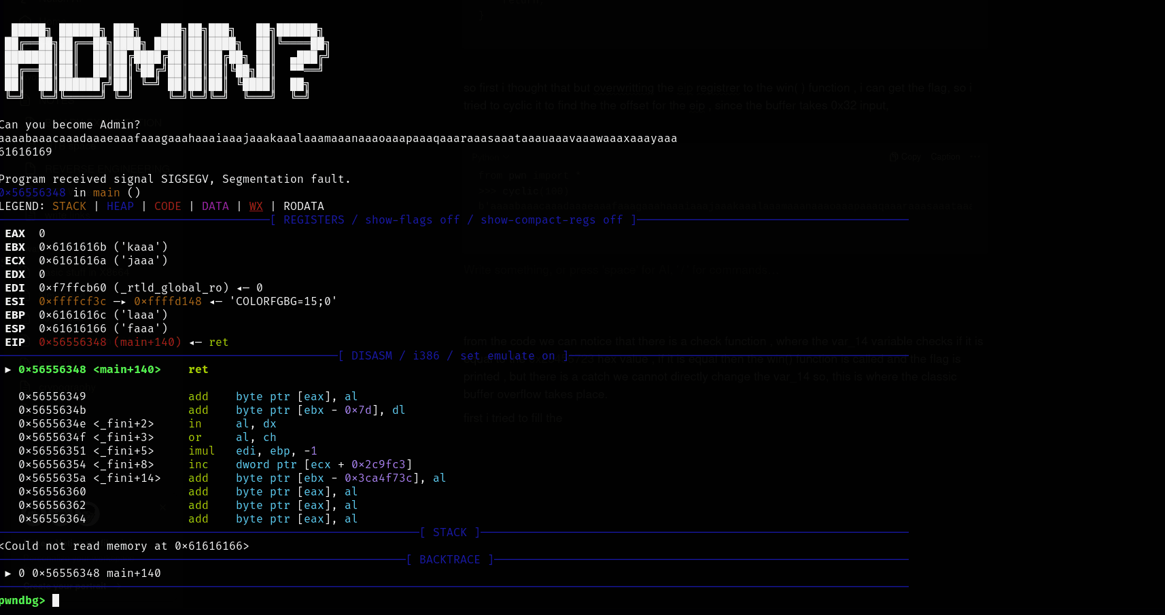The image size is (1165, 615).
Task: Click the EIP dereference arrow before ret
Action: [196, 342]
